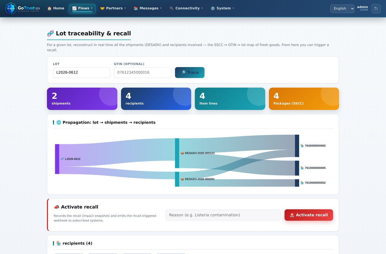Click the store icon beside recipients (4)

59,243
